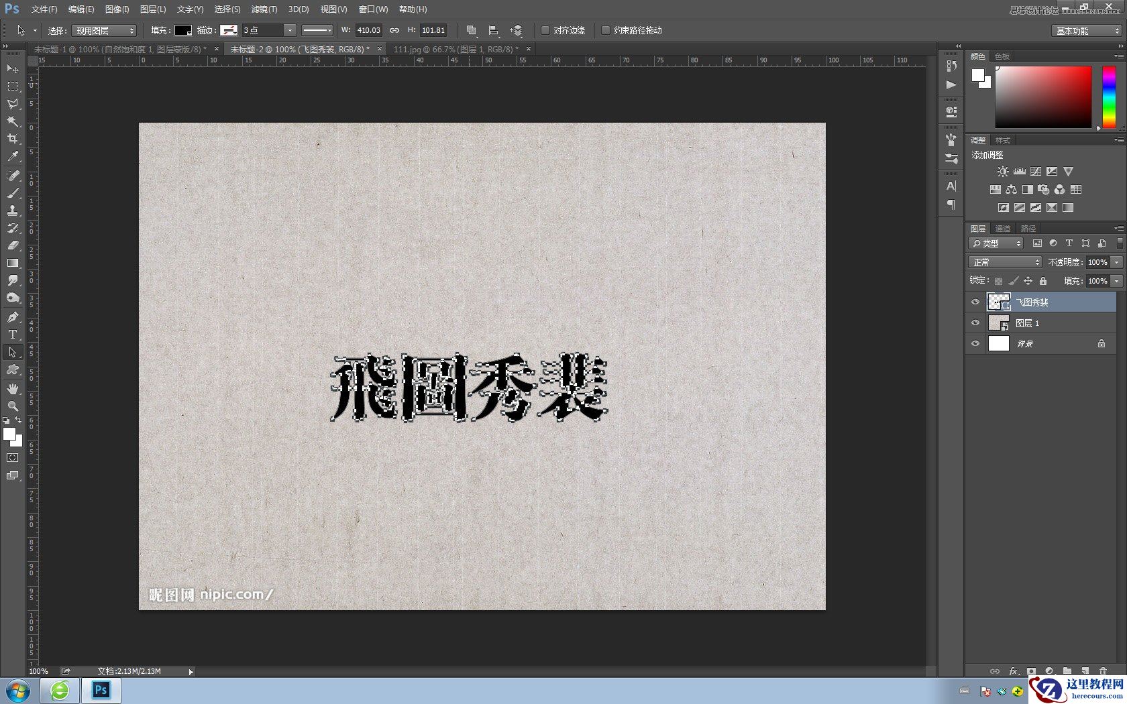Switch to the 通道 panel tab
1127x704 pixels.
(1004, 228)
